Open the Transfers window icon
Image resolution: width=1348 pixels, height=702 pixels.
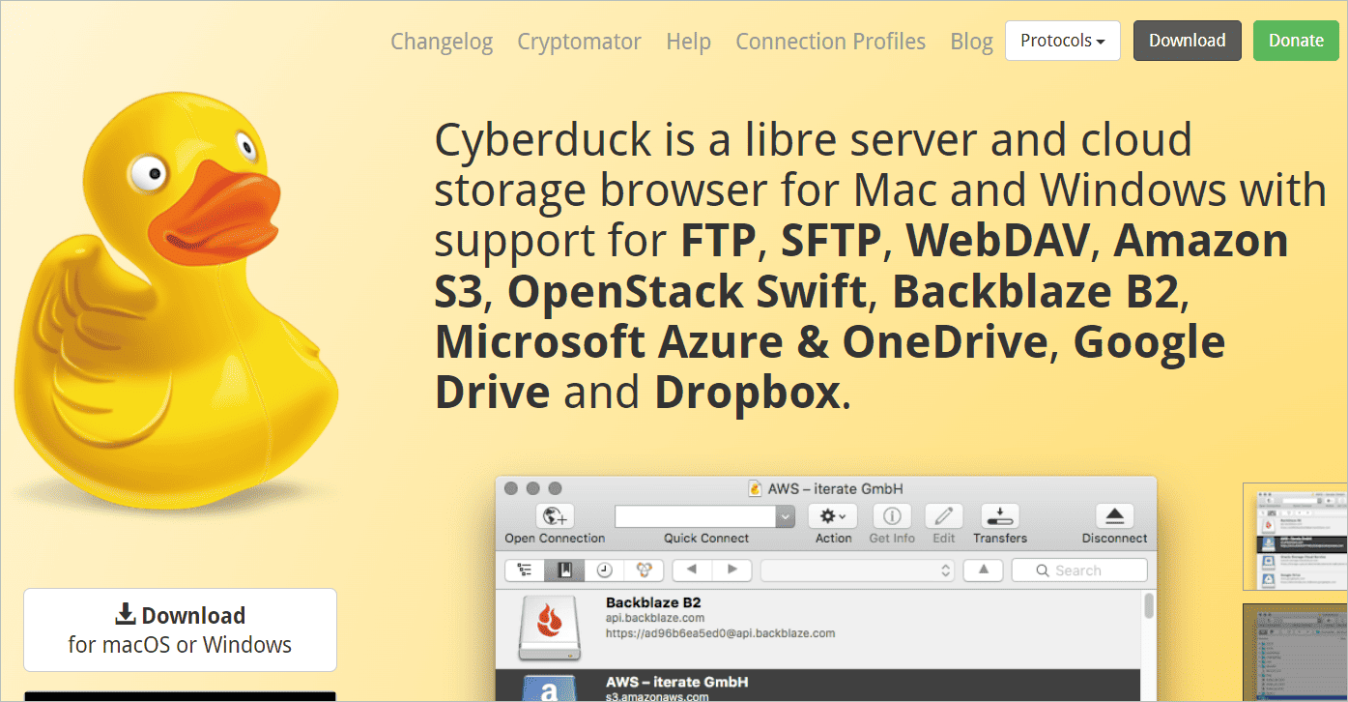pos(1000,515)
